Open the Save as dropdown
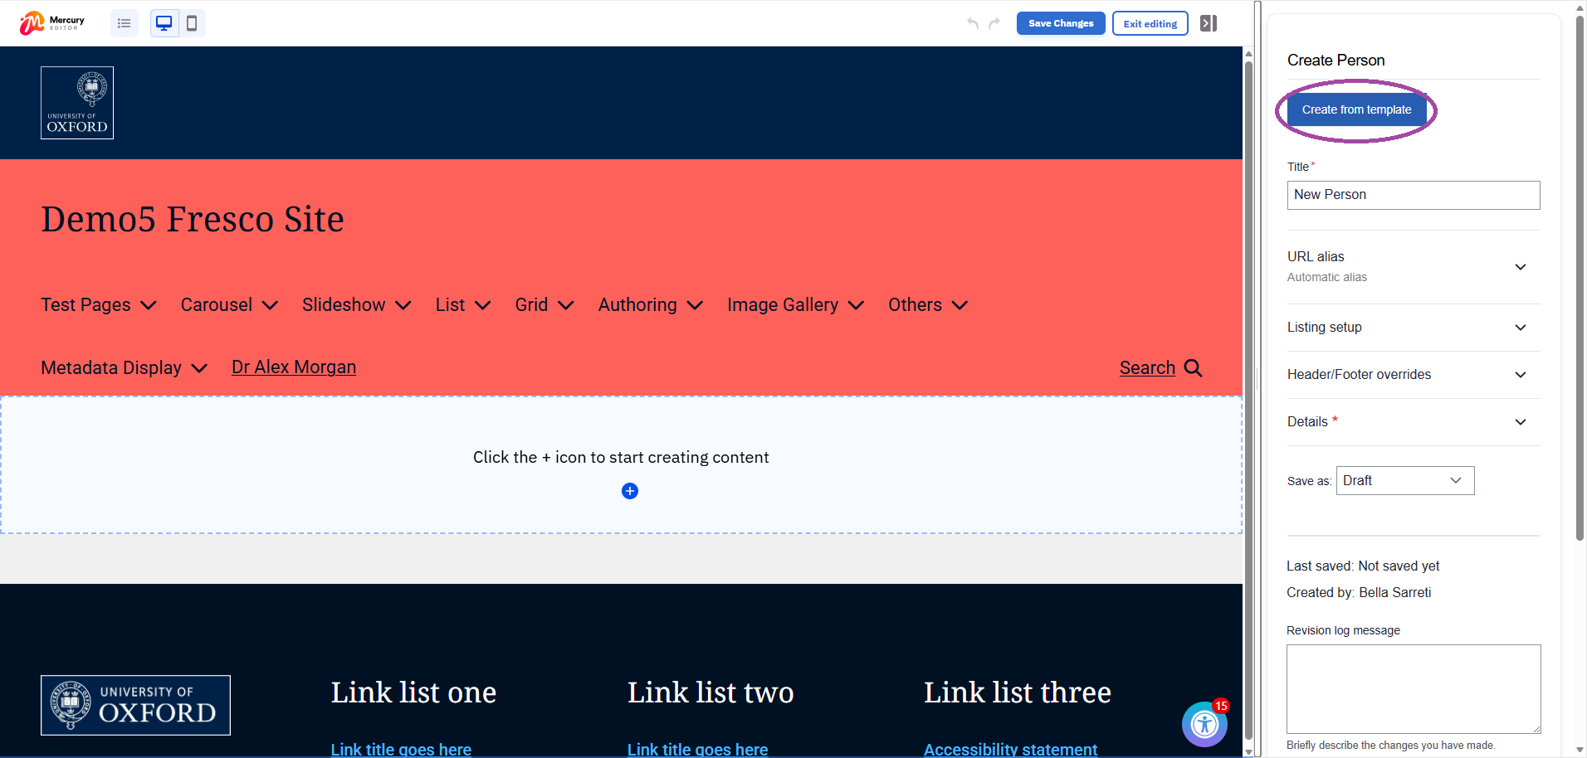The height and width of the screenshot is (758, 1587). (1404, 480)
